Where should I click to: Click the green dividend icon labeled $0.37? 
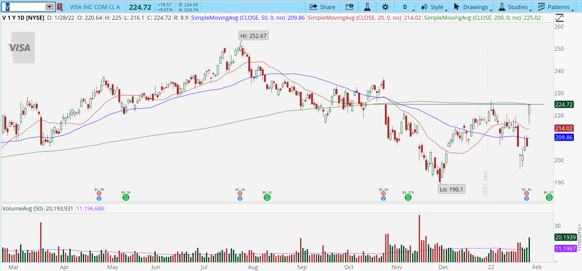[x=549, y=197]
